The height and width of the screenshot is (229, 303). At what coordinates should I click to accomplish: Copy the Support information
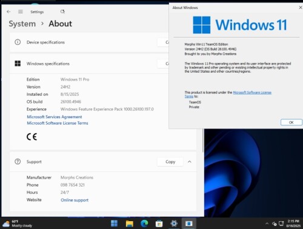(x=170, y=162)
